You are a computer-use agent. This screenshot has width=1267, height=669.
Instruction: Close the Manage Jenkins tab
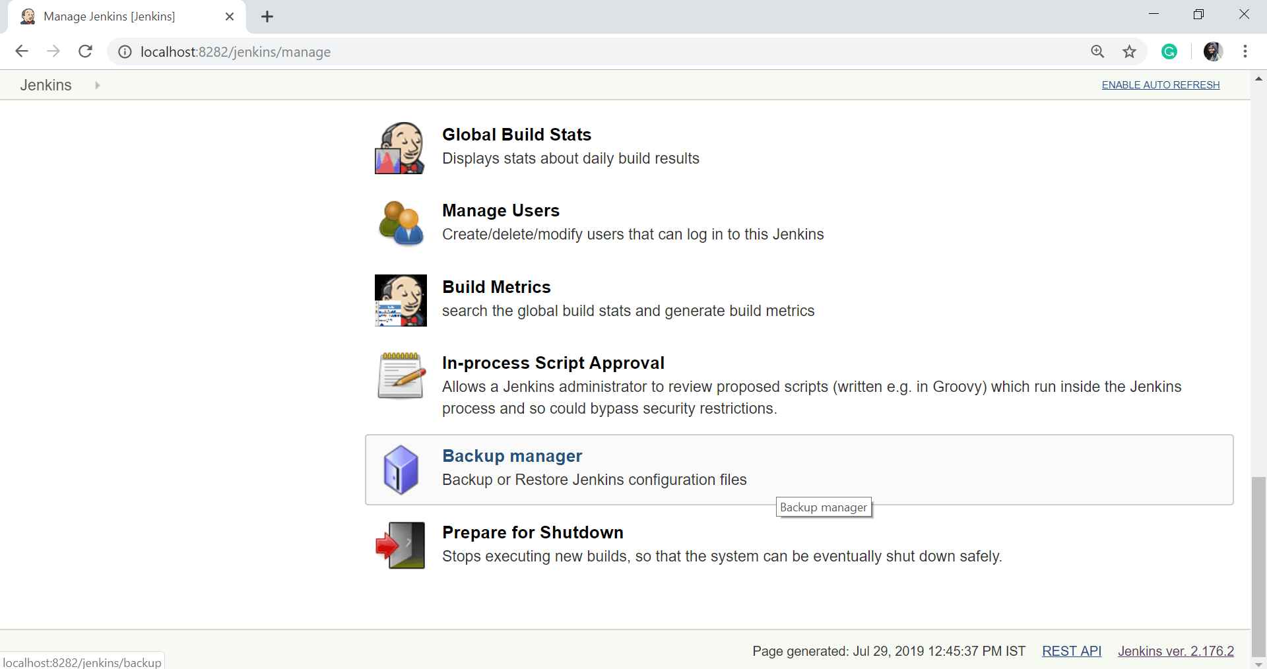tap(230, 16)
